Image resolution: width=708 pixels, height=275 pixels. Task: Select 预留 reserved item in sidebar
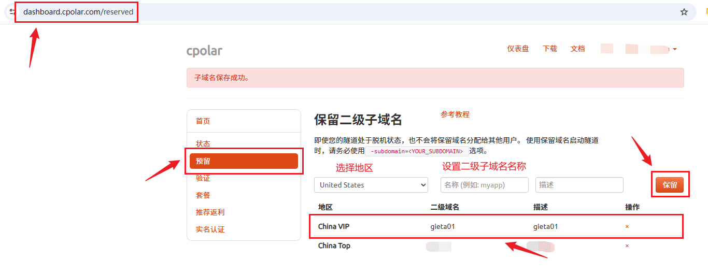244,161
